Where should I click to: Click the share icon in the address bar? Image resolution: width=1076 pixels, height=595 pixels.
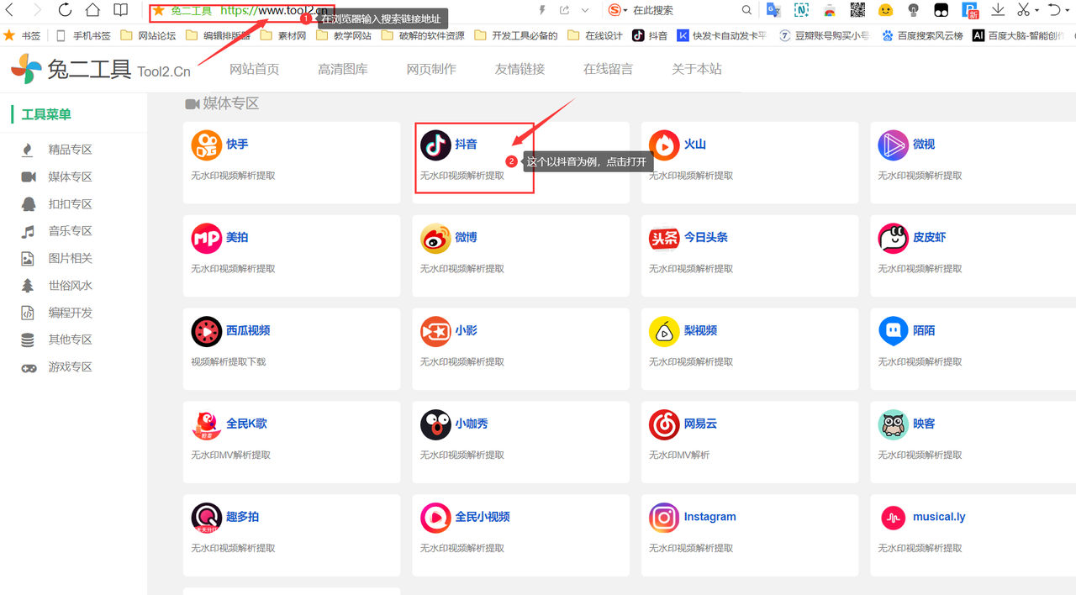[564, 10]
